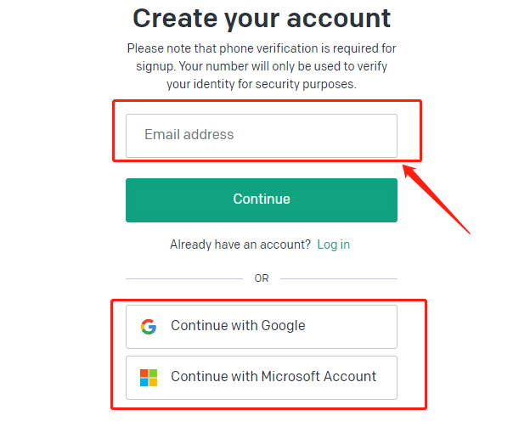Screen dimensions: 530x438
Task: Click the Microsoft four-color logo icon
Action: pyautogui.click(x=149, y=378)
